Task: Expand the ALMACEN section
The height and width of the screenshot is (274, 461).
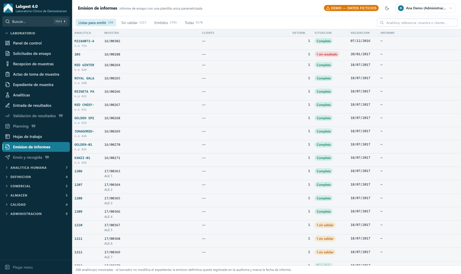Action: pos(36,195)
